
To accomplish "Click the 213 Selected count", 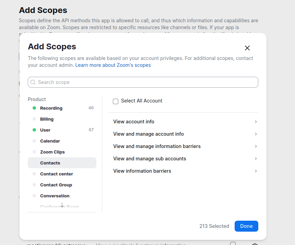I will pyautogui.click(x=214, y=226).
